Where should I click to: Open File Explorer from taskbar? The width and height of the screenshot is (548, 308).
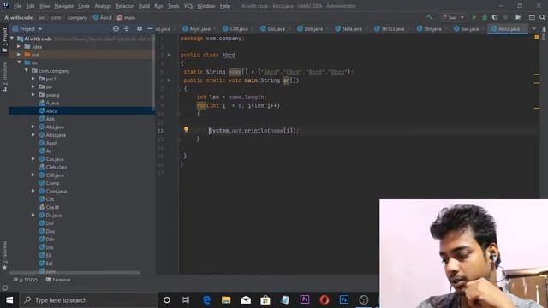[226, 300]
